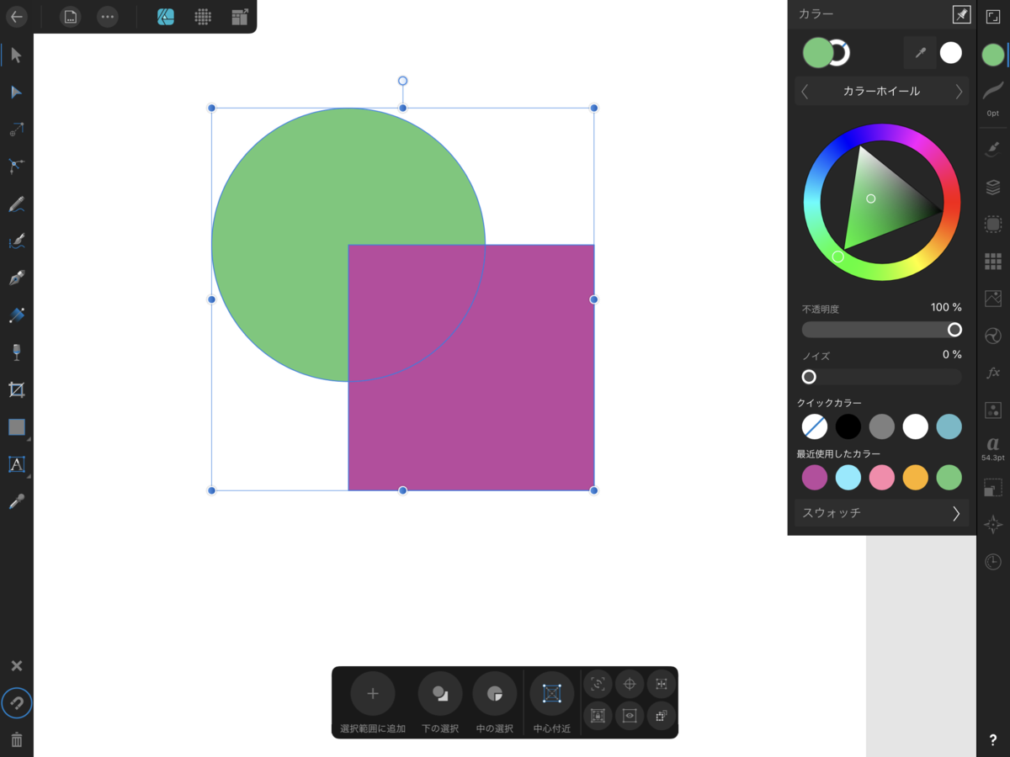The width and height of the screenshot is (1010, 757).
Task: Adjust the 不透明度 opacity slider
Action: 881,330
